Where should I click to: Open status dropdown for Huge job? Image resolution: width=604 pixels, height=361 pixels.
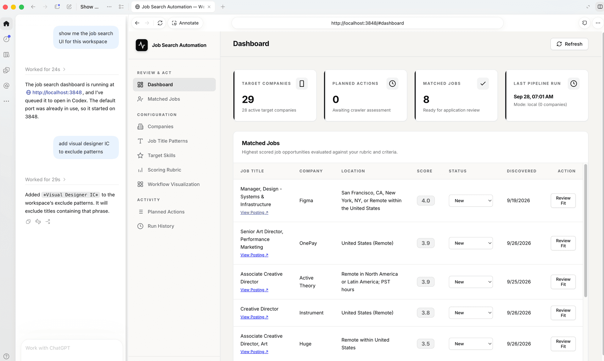471,344
